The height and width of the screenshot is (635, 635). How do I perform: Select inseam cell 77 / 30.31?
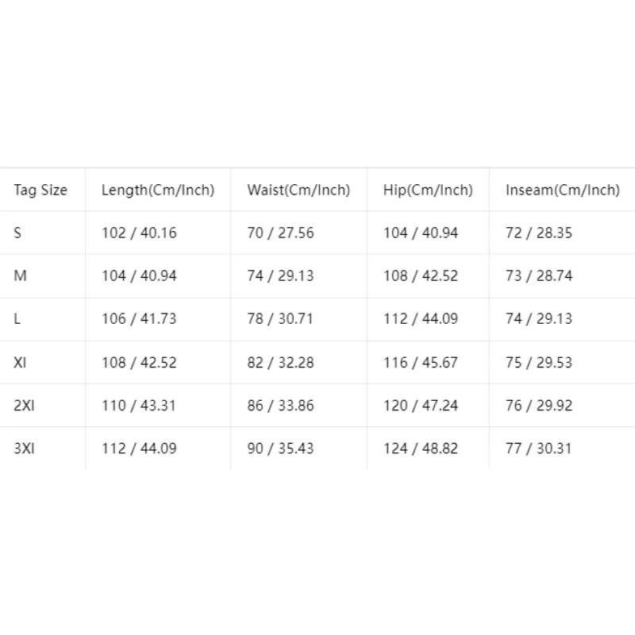[x=539, y=448]
